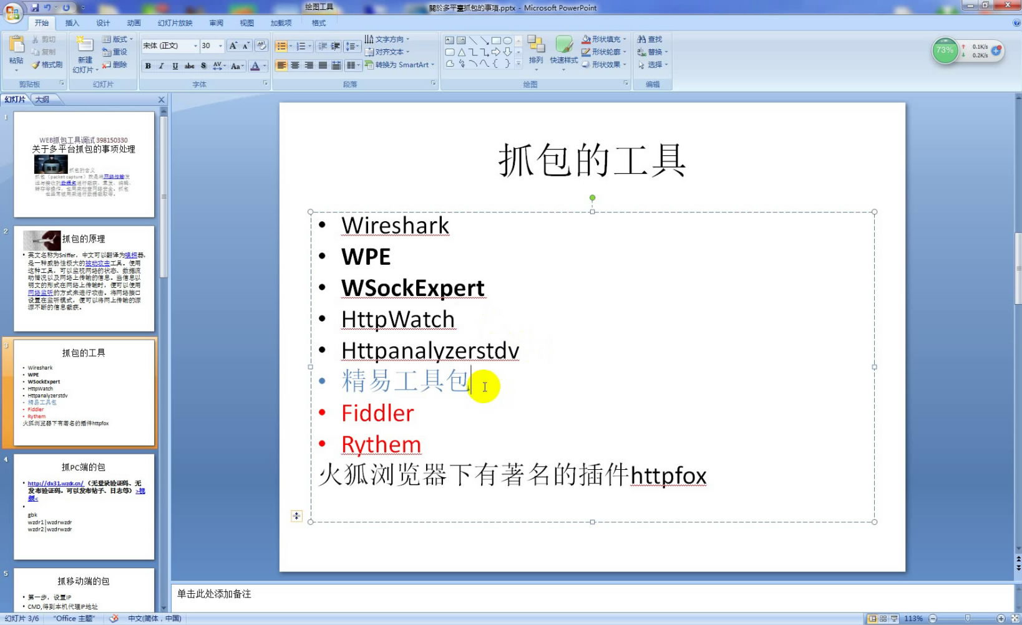Switch to the Outline (大纲) pane tab
This screenshot has width=1022, height=625.
click(x=42, y=100)
